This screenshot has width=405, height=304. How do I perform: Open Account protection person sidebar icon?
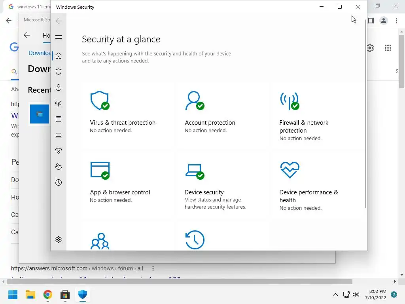point(59,87)
